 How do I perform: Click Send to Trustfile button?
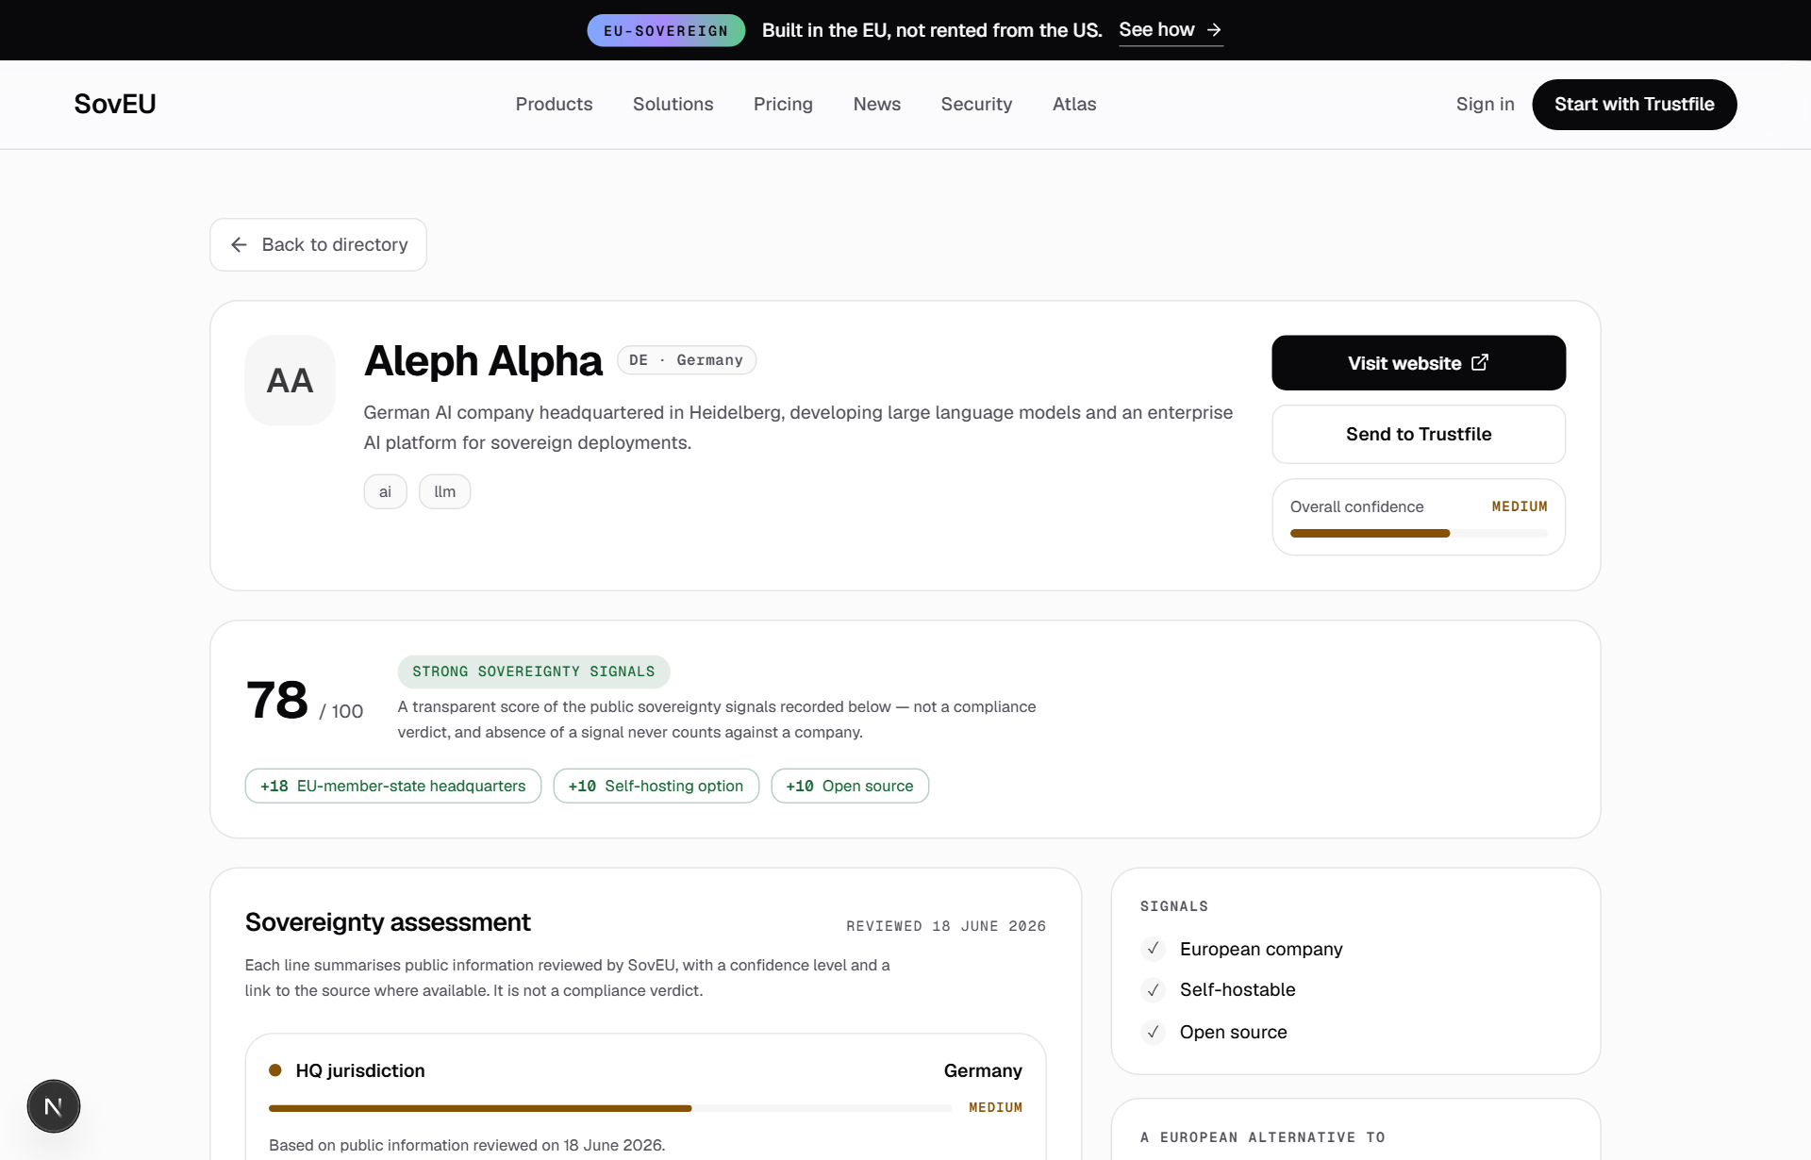point(1418,434)
